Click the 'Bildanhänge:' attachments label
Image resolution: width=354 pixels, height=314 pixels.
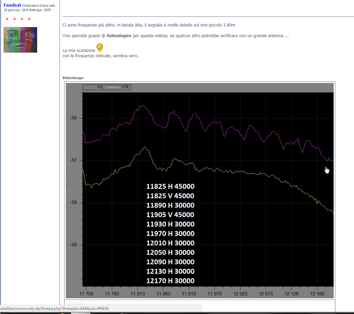[73, 78]
